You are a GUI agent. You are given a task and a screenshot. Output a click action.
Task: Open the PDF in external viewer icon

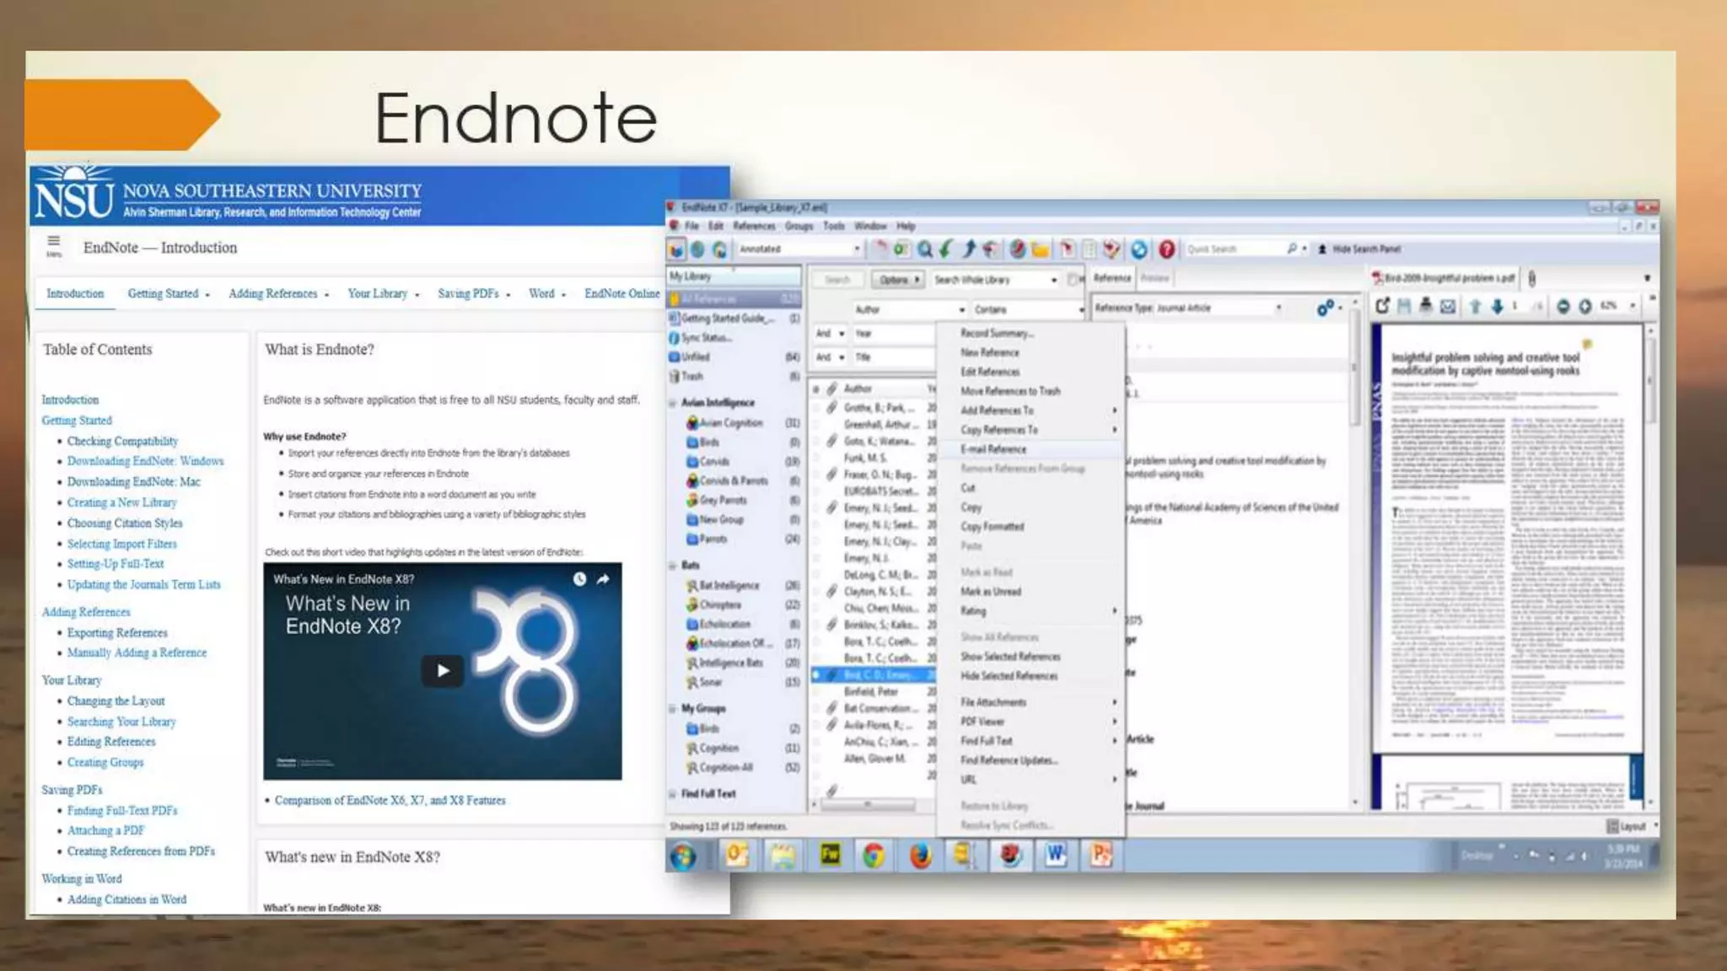(1382, 306)
